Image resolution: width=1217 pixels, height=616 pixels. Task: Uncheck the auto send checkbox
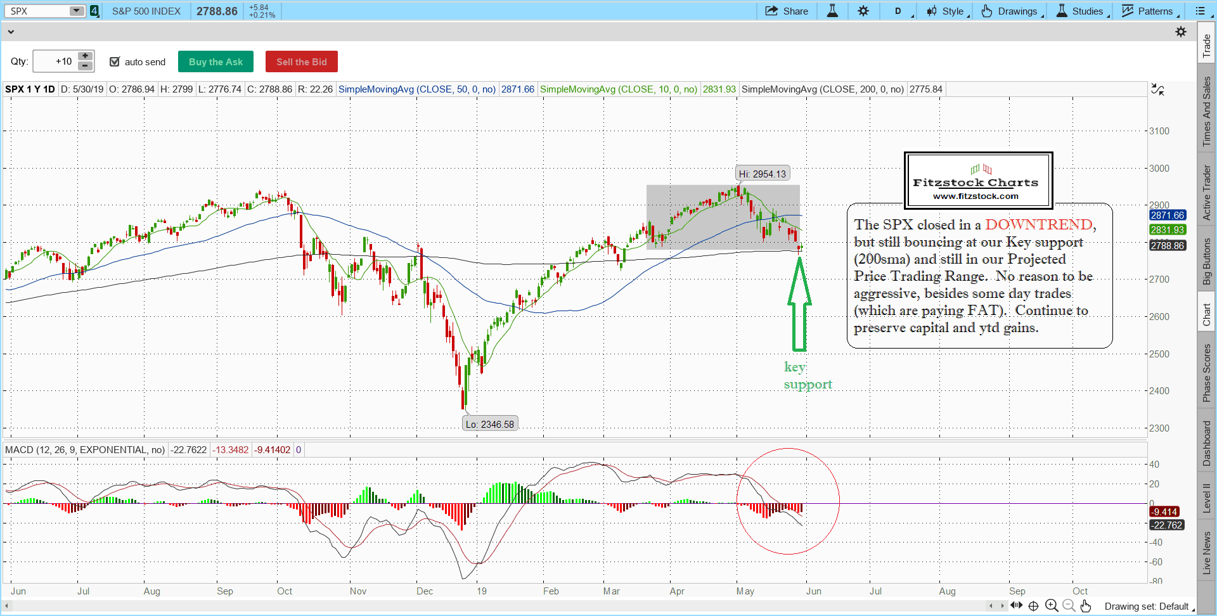tap(115, 61)
